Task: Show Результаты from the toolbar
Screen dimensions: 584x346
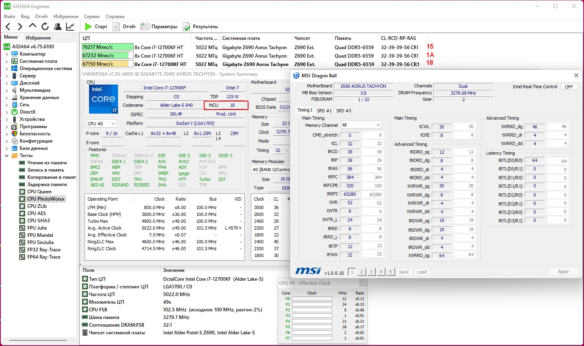Action: (x=200, y=27)
